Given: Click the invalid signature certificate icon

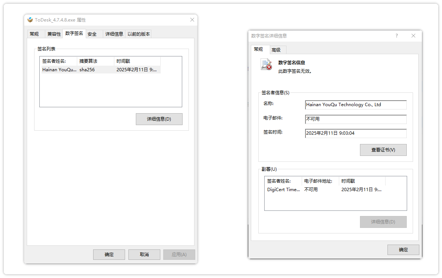Looking at the screenshot, I should (x=266, y=65).
